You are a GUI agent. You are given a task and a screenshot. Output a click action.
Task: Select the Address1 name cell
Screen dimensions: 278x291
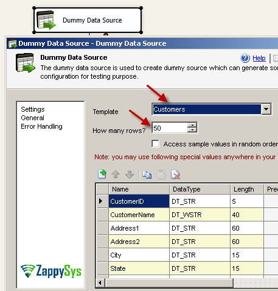click(139, 228)
